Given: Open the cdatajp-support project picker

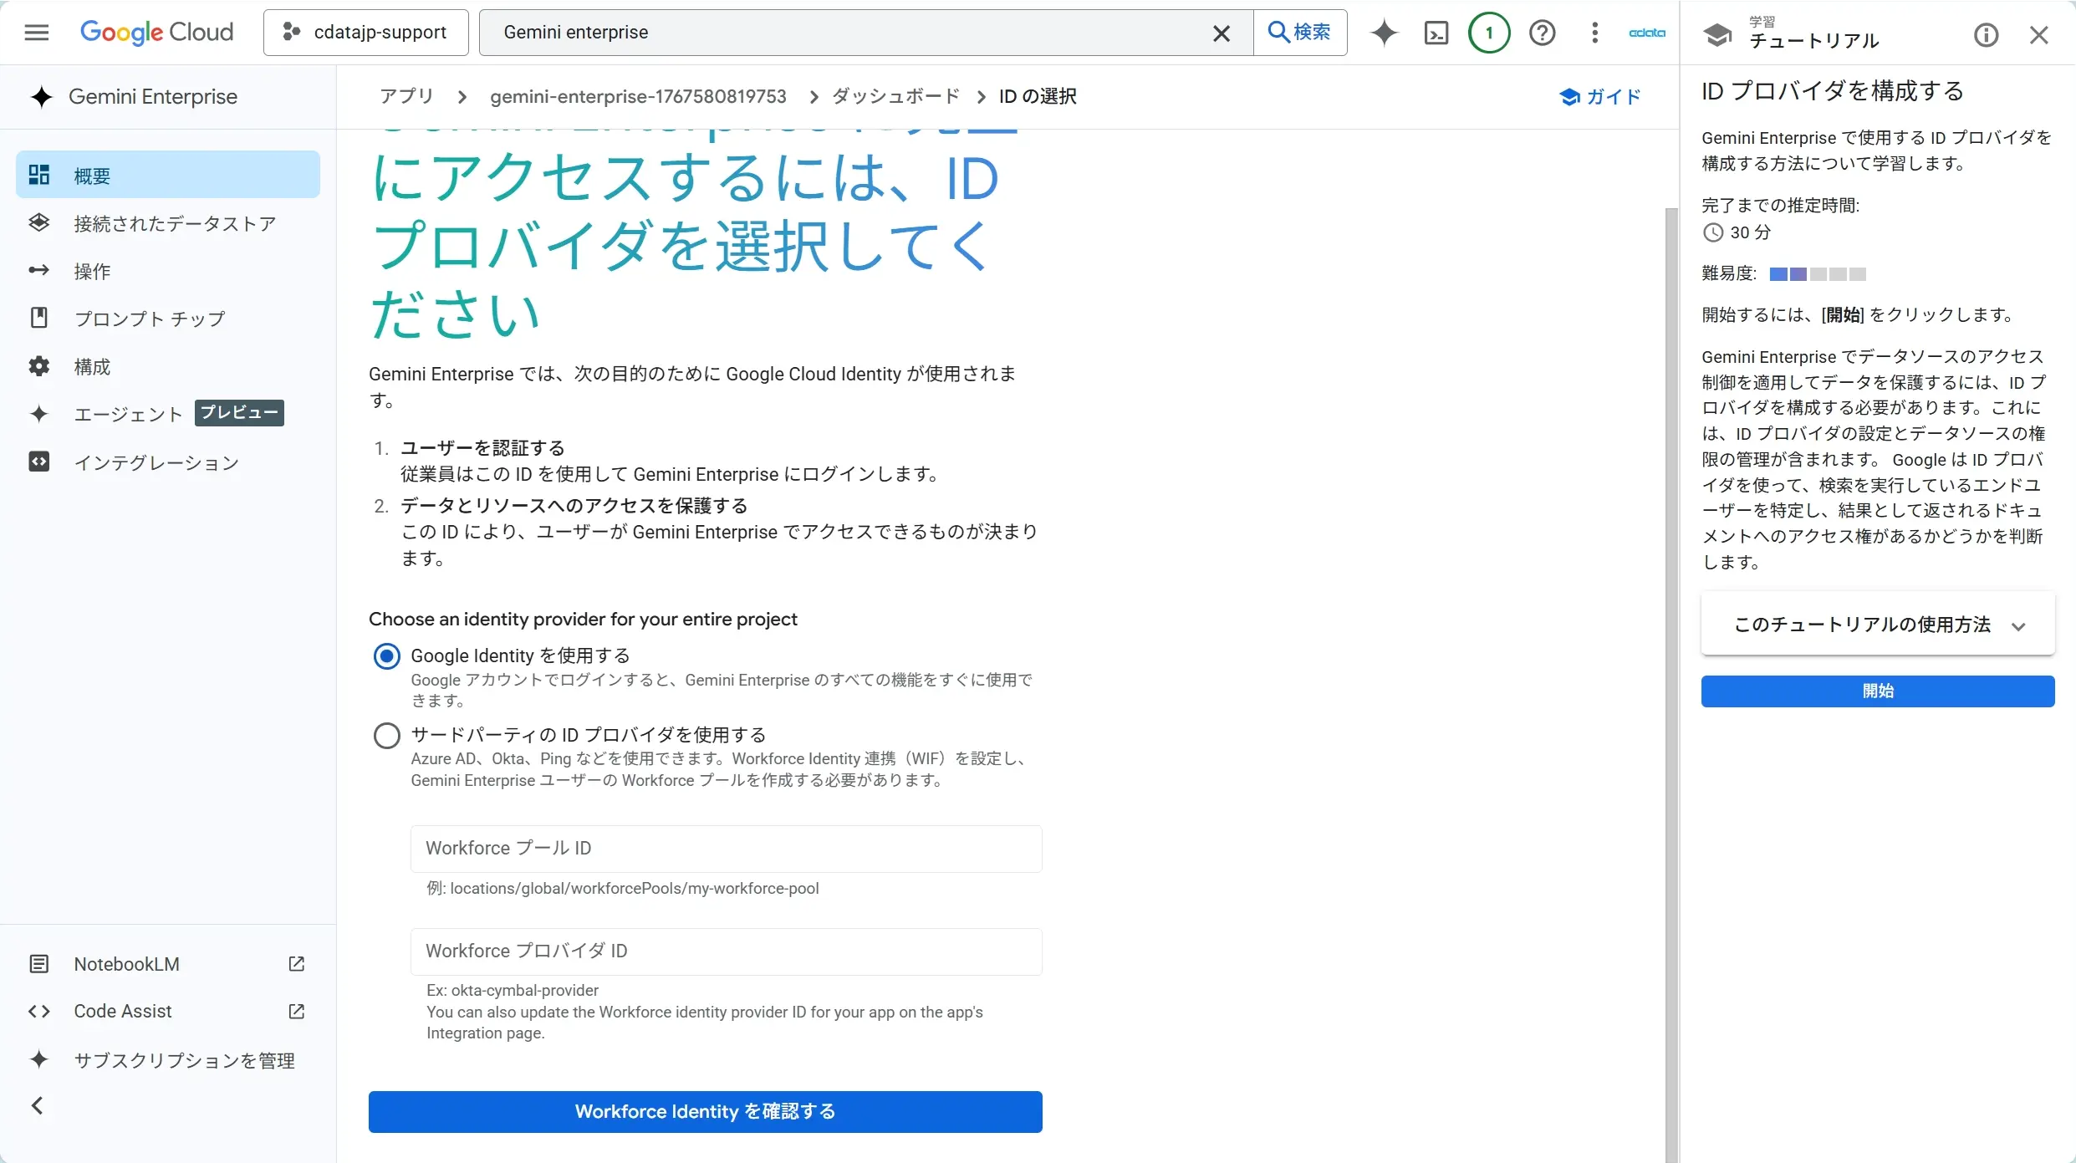Looking at the screenshot, I should (x=365, y=33).
